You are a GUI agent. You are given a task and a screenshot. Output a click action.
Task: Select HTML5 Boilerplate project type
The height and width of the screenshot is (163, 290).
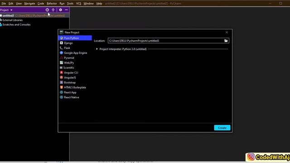(75, 87)
